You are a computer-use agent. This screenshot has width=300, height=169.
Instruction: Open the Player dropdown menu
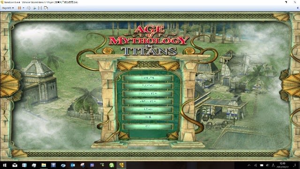(7, 8)
